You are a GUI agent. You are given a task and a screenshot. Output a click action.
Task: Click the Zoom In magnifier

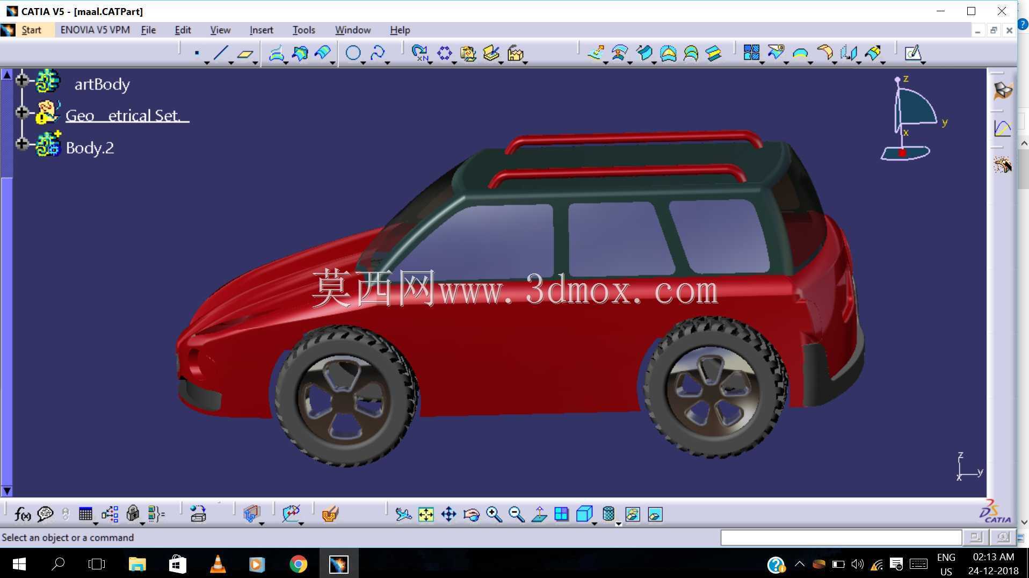point(494,514)
